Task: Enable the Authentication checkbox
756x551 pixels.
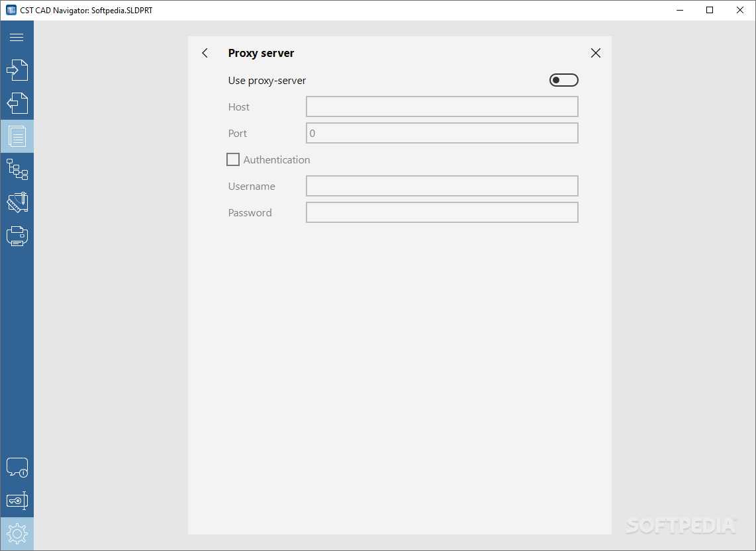Action: click(233, 159)
